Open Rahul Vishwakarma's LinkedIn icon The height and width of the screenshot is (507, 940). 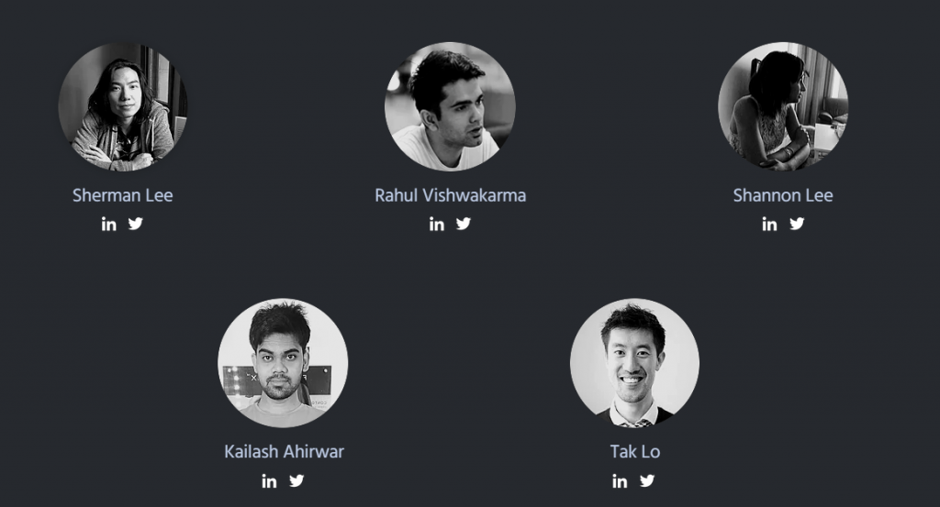[x=436, y=224]
